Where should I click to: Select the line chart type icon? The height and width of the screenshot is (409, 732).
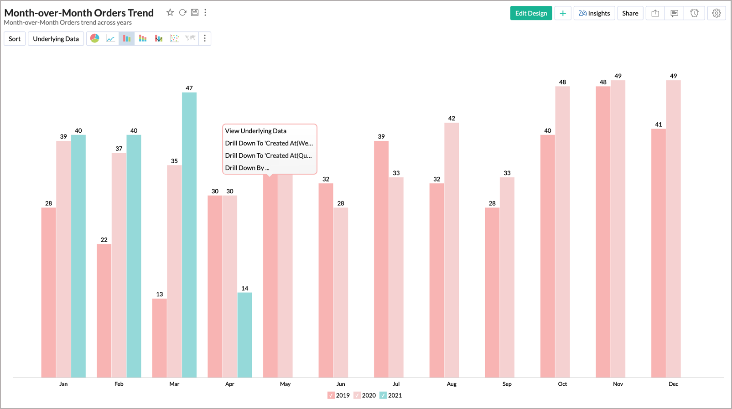coord(110,39)
